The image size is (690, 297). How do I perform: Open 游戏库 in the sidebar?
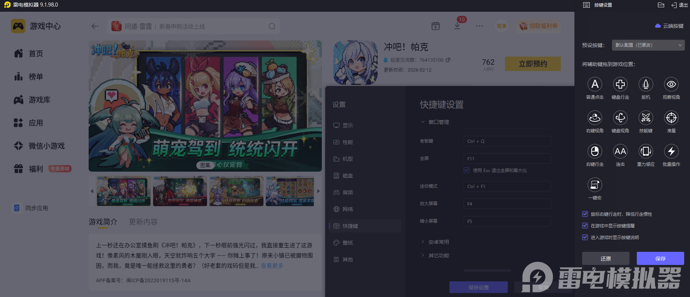[x=32, y=99]
